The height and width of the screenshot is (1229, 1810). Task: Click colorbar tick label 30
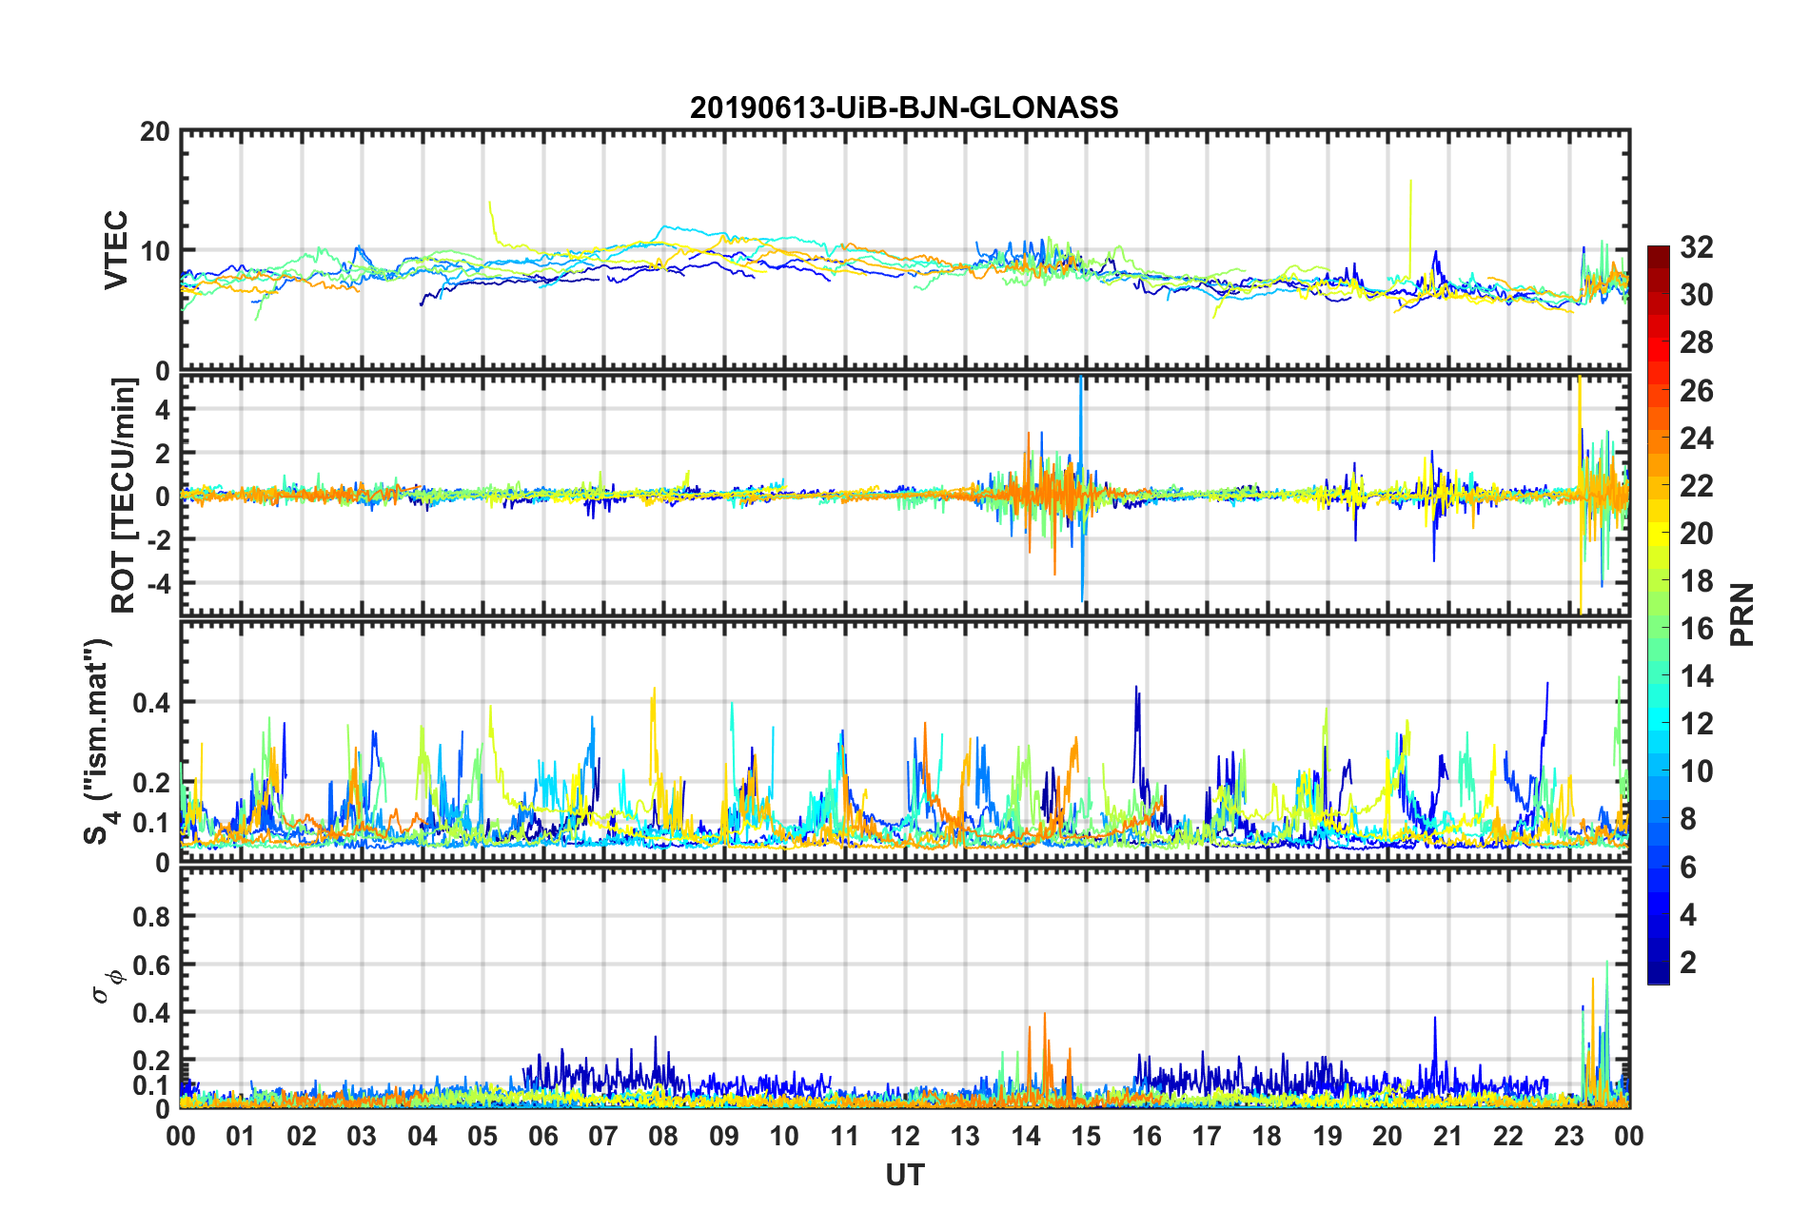click(x=1697, y=295)
